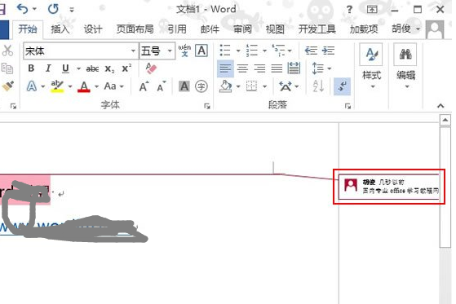
Task: Toggle strikethrough abc formatting
Action: 92,69
